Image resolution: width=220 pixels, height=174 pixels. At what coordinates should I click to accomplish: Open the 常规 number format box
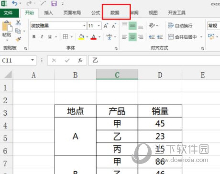tap(214, 26)
